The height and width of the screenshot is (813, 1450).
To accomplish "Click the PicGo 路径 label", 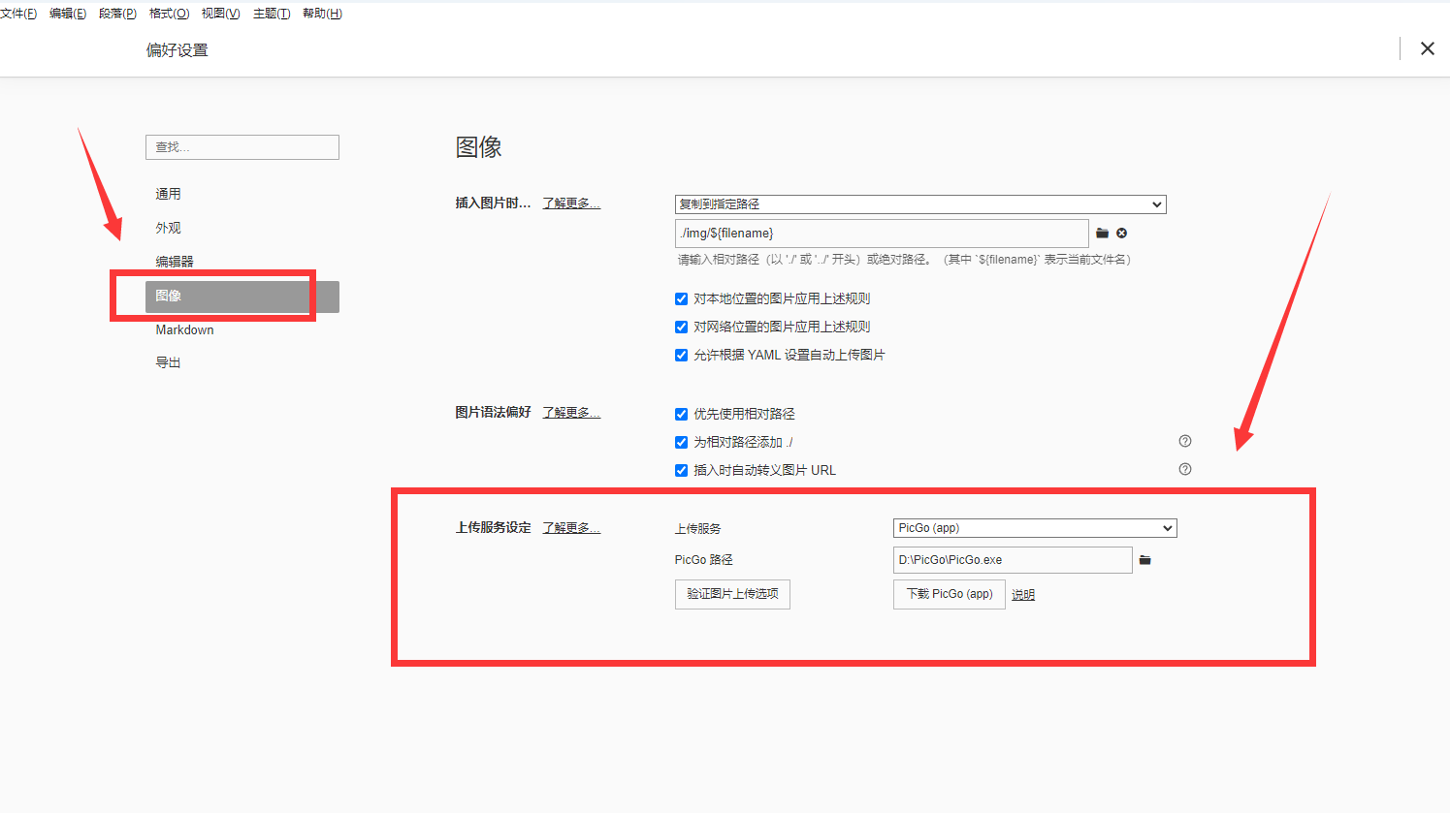I will click(x=704, y=560).
